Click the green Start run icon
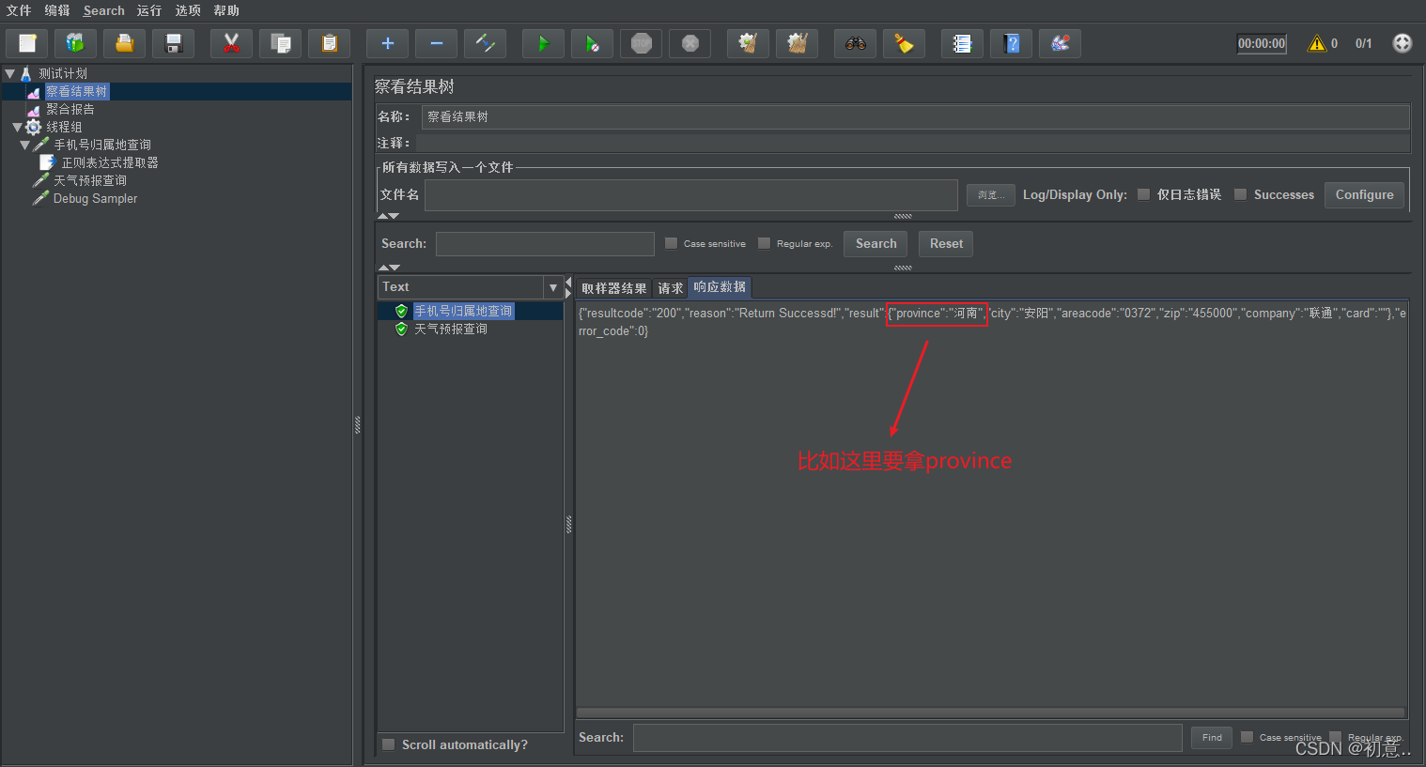The height and width of the screenshot is (767, 1426). [543, 43]
